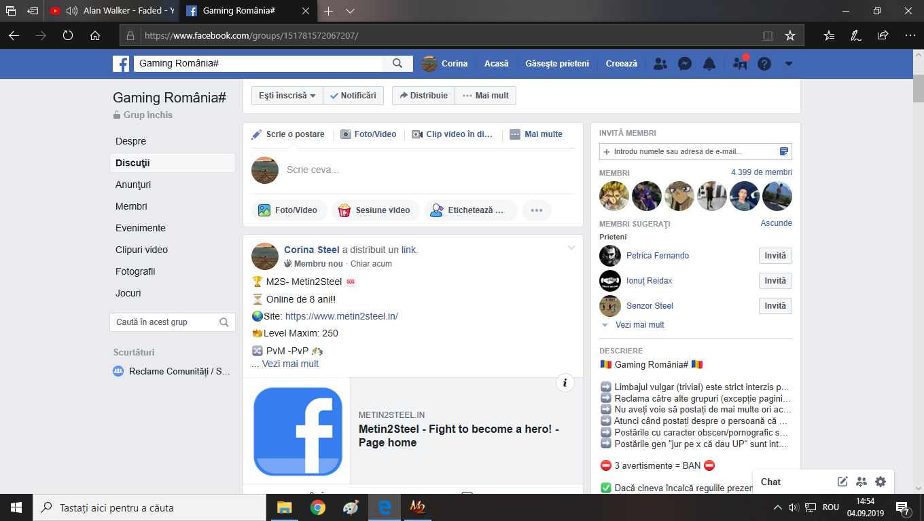Expand suggested members Vezi mai mult
924x521 pixels.
640,325
